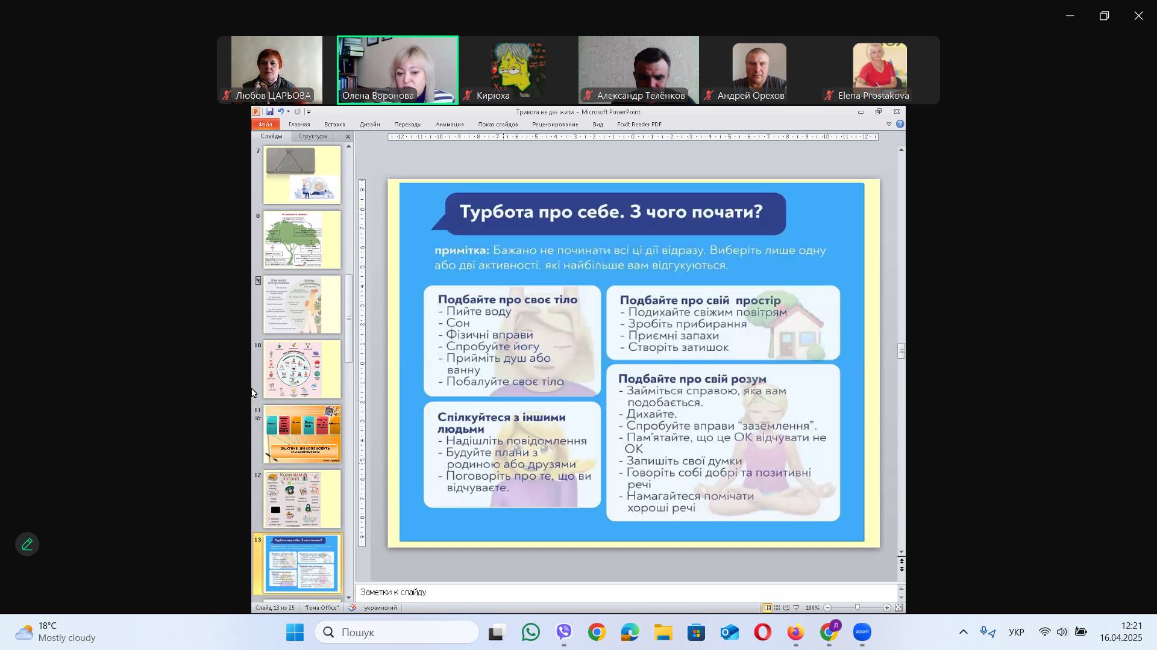Image resolution: width=1157 pixels, height=650 pixels.
Task: Click the Zoom annotation pencil button
Action: pos(27,545)
